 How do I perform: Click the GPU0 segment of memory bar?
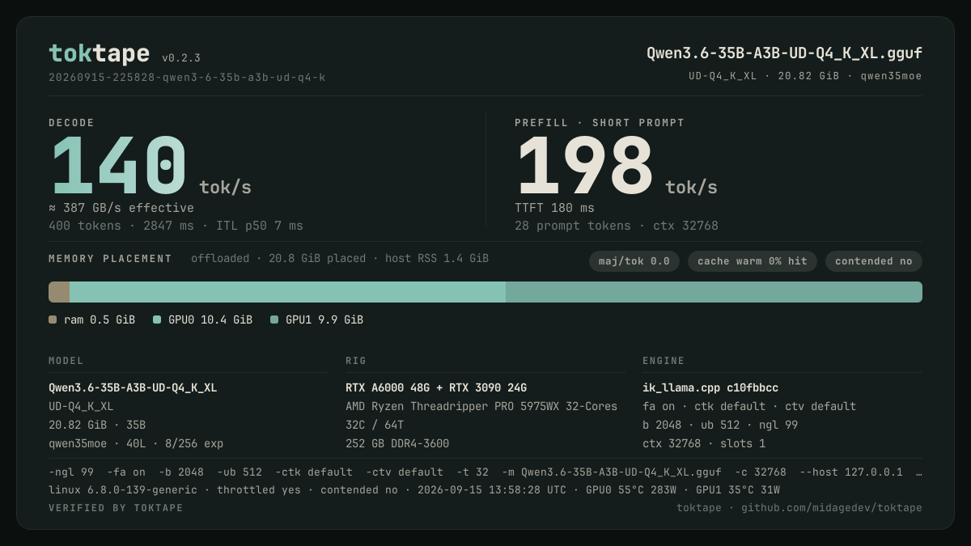[287, 292]
